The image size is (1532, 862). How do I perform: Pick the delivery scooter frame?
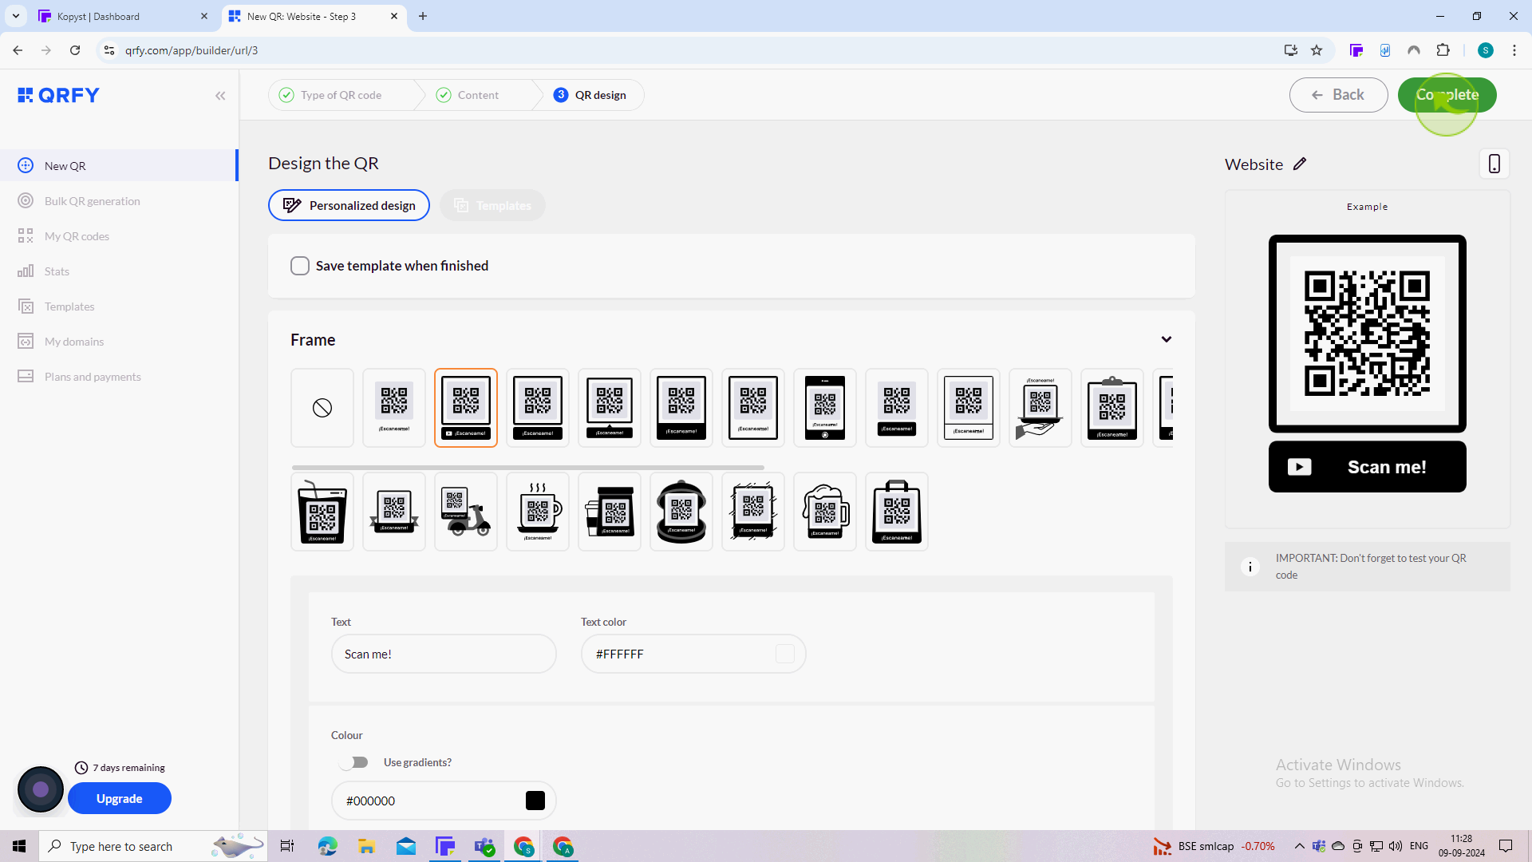[x=466, y=512]
